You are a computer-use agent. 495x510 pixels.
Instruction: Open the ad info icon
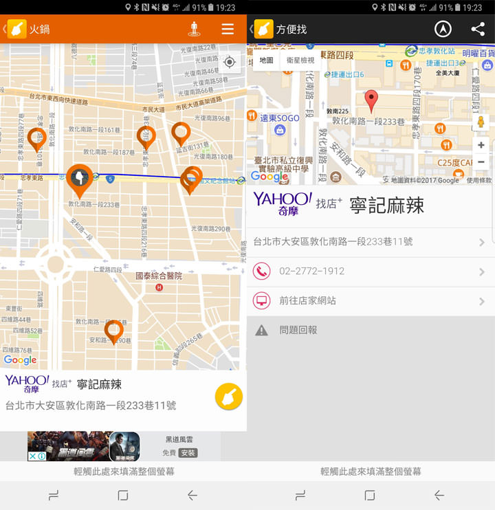click(x=42, y=456)
